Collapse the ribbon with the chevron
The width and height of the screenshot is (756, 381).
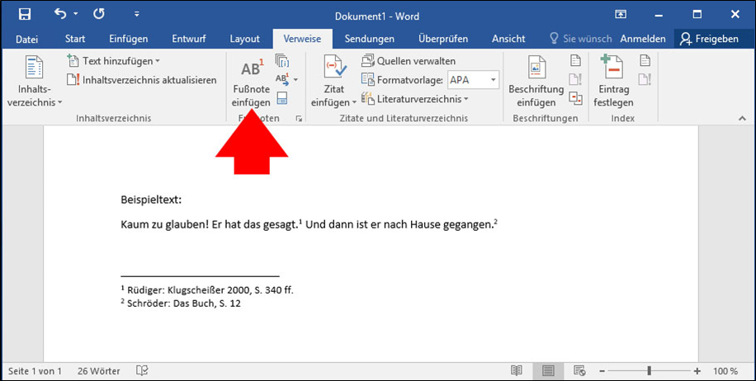pos(742,119)
